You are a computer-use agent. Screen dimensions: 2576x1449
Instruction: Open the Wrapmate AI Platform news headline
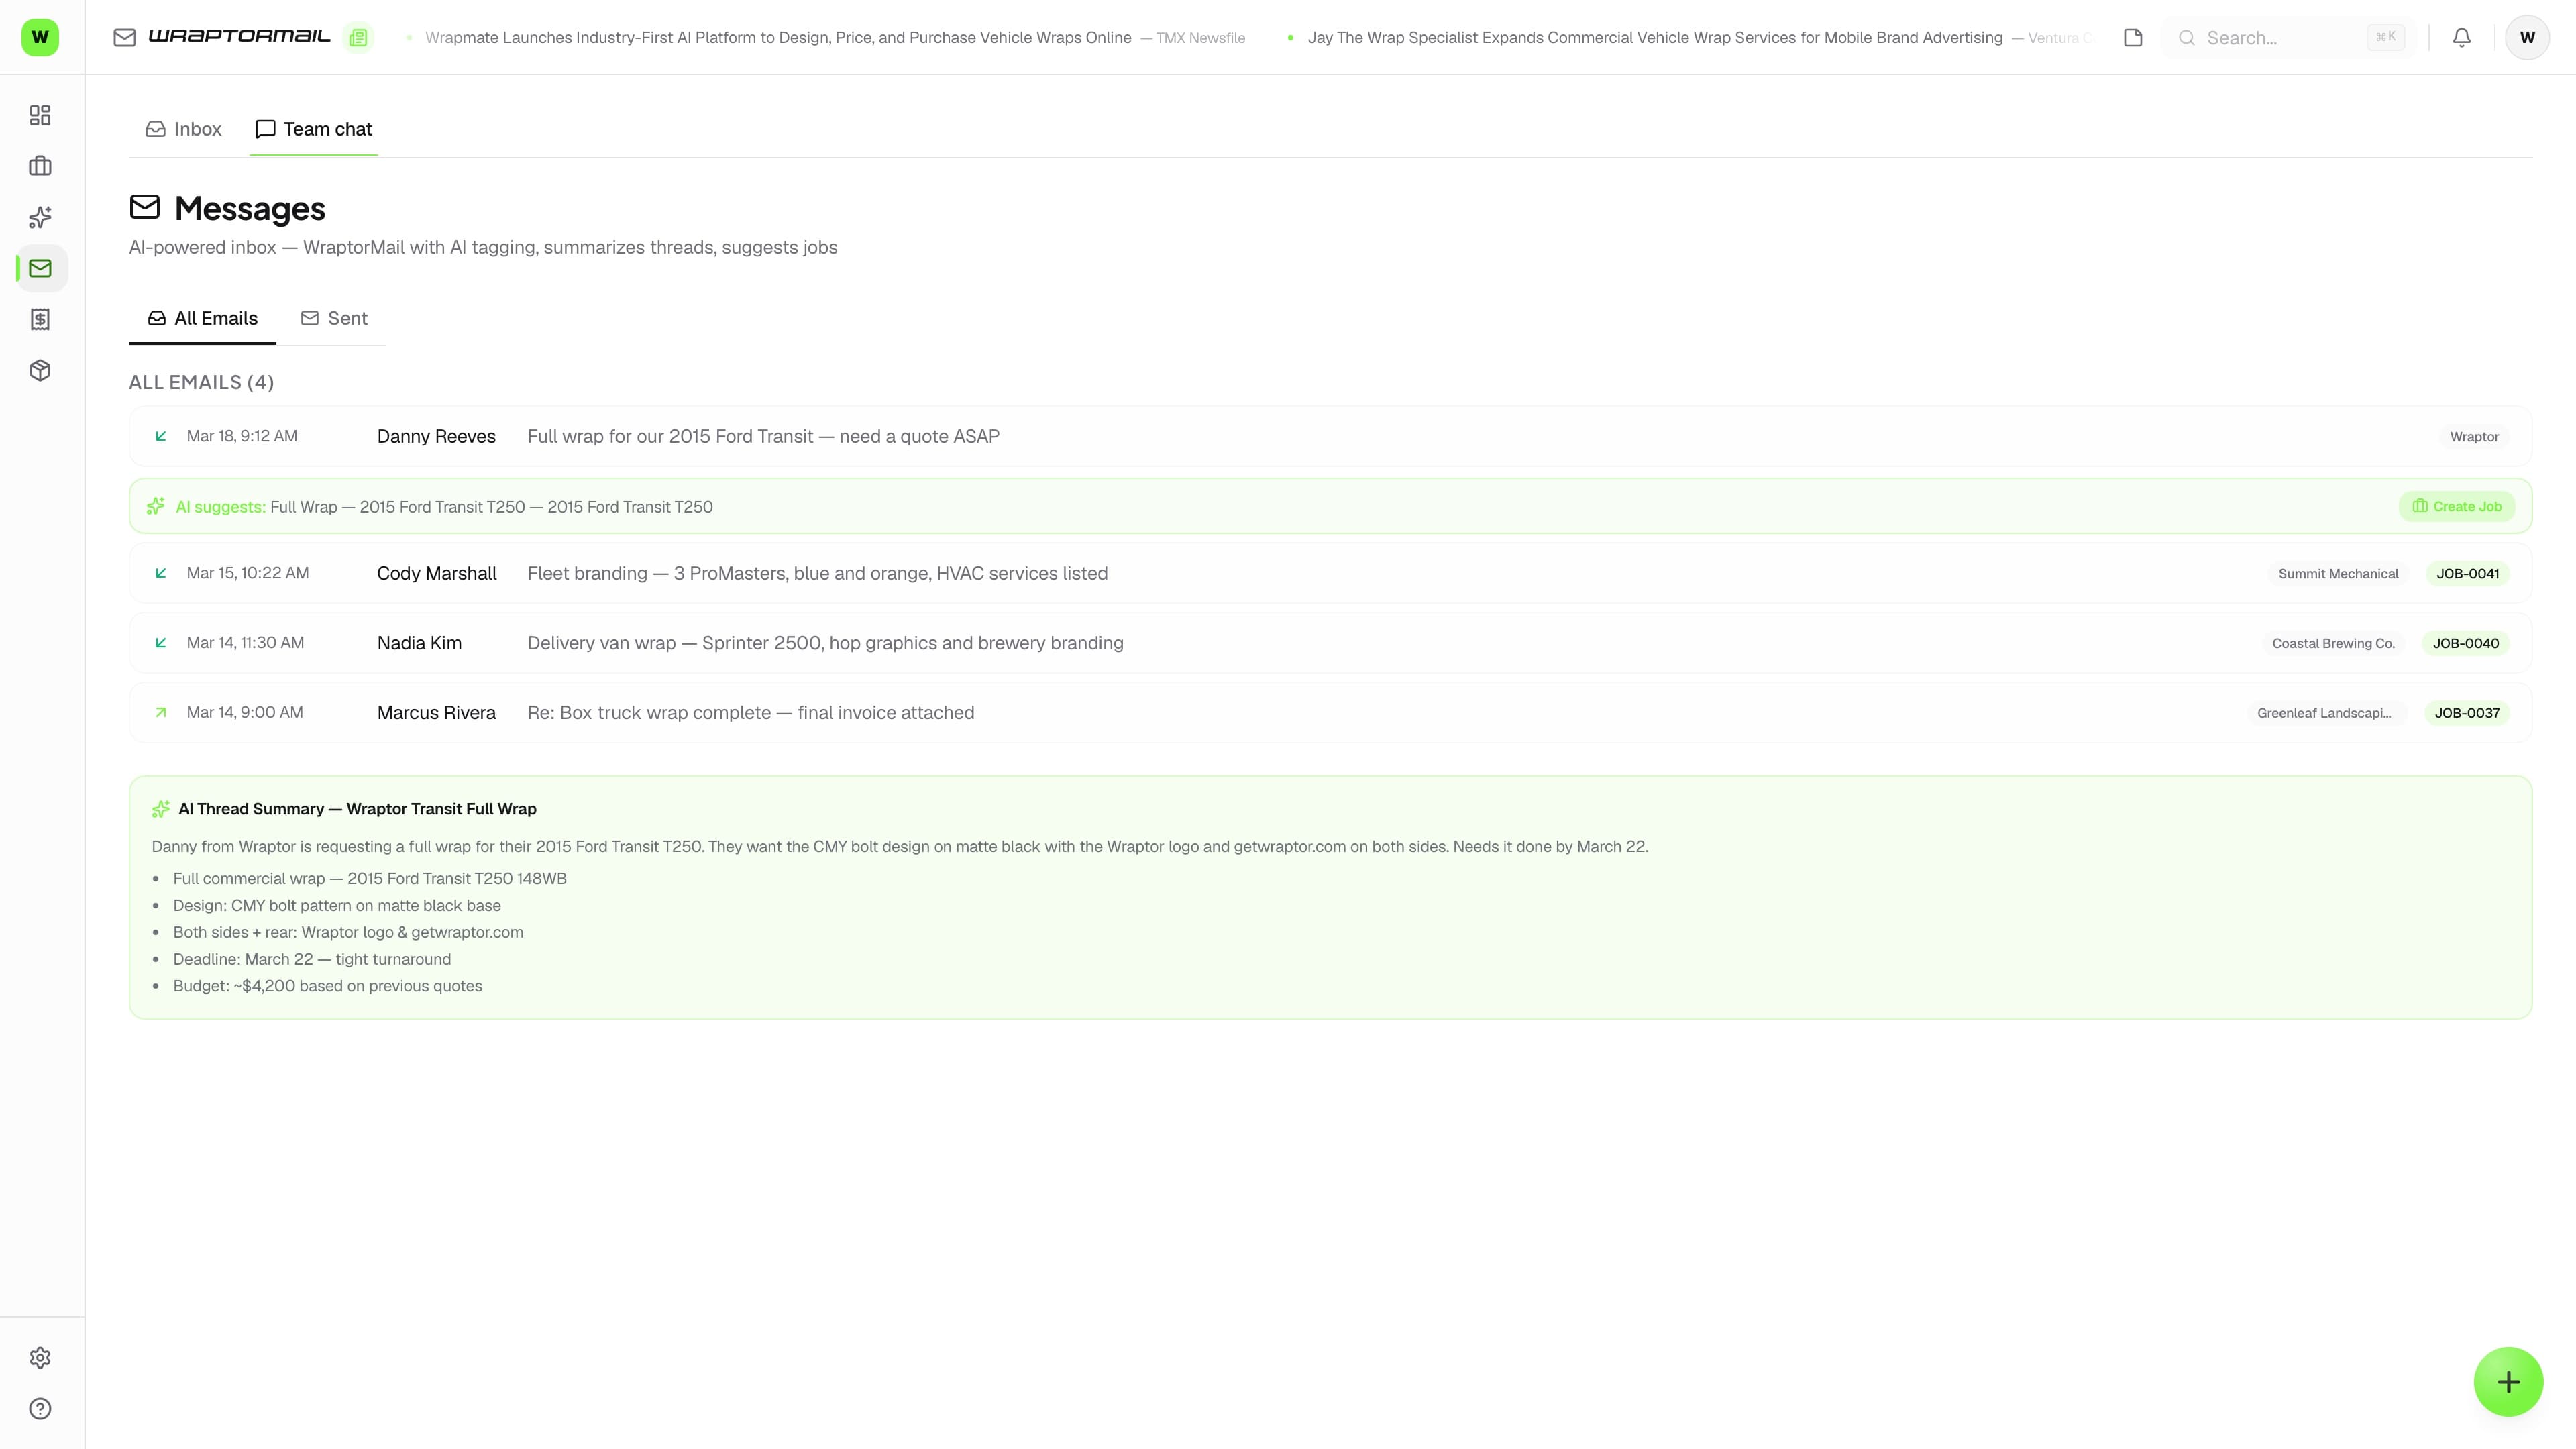pos(778,37)
